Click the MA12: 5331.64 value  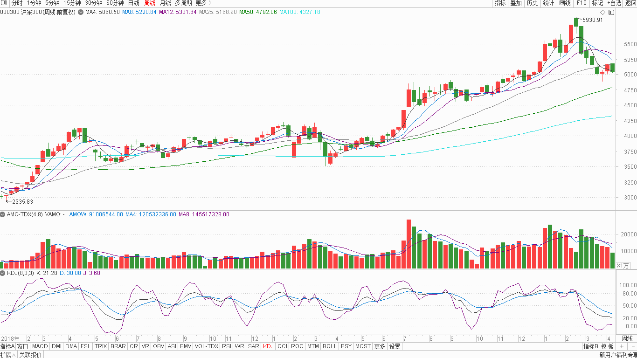click(178, 12)
